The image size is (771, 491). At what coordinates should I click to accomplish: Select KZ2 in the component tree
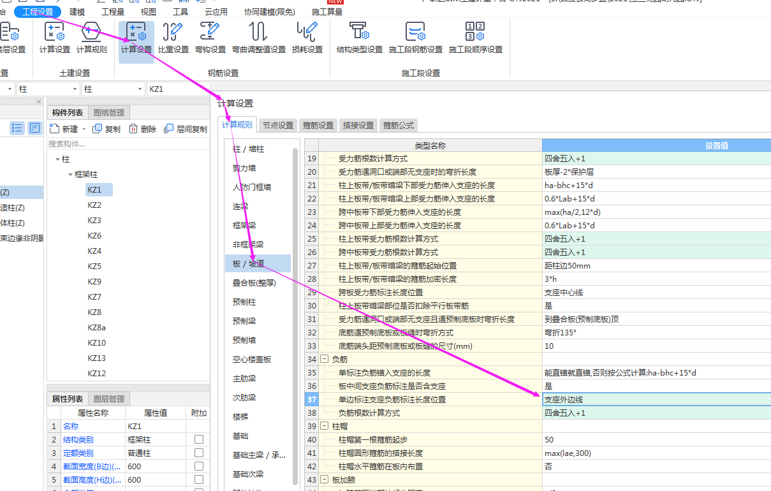(94, 205)
